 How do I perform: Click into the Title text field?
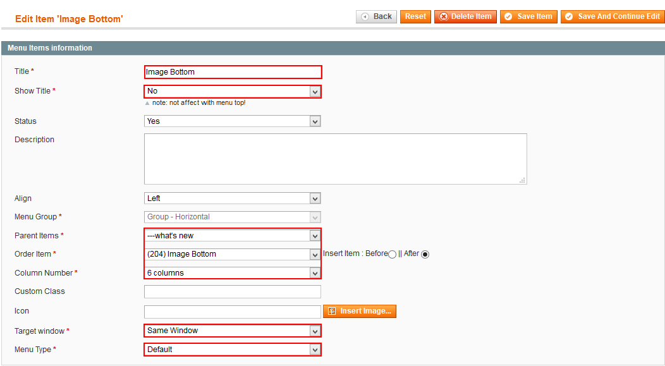(x=233, y=72)
